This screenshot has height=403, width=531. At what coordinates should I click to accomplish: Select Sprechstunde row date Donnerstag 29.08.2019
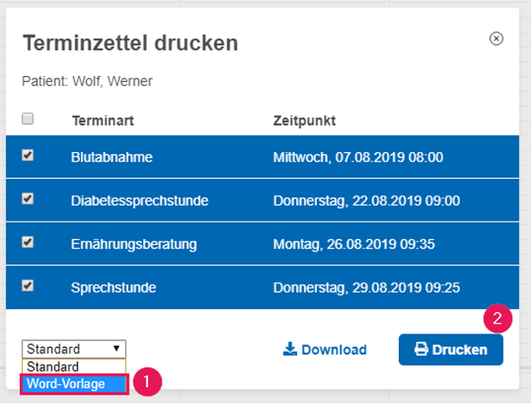click(366, 288)
